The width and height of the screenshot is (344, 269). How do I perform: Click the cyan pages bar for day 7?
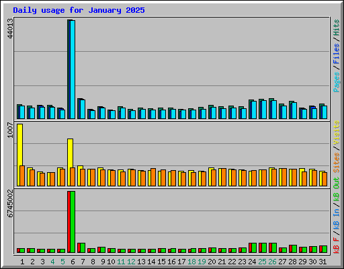(x=83, y=109)
